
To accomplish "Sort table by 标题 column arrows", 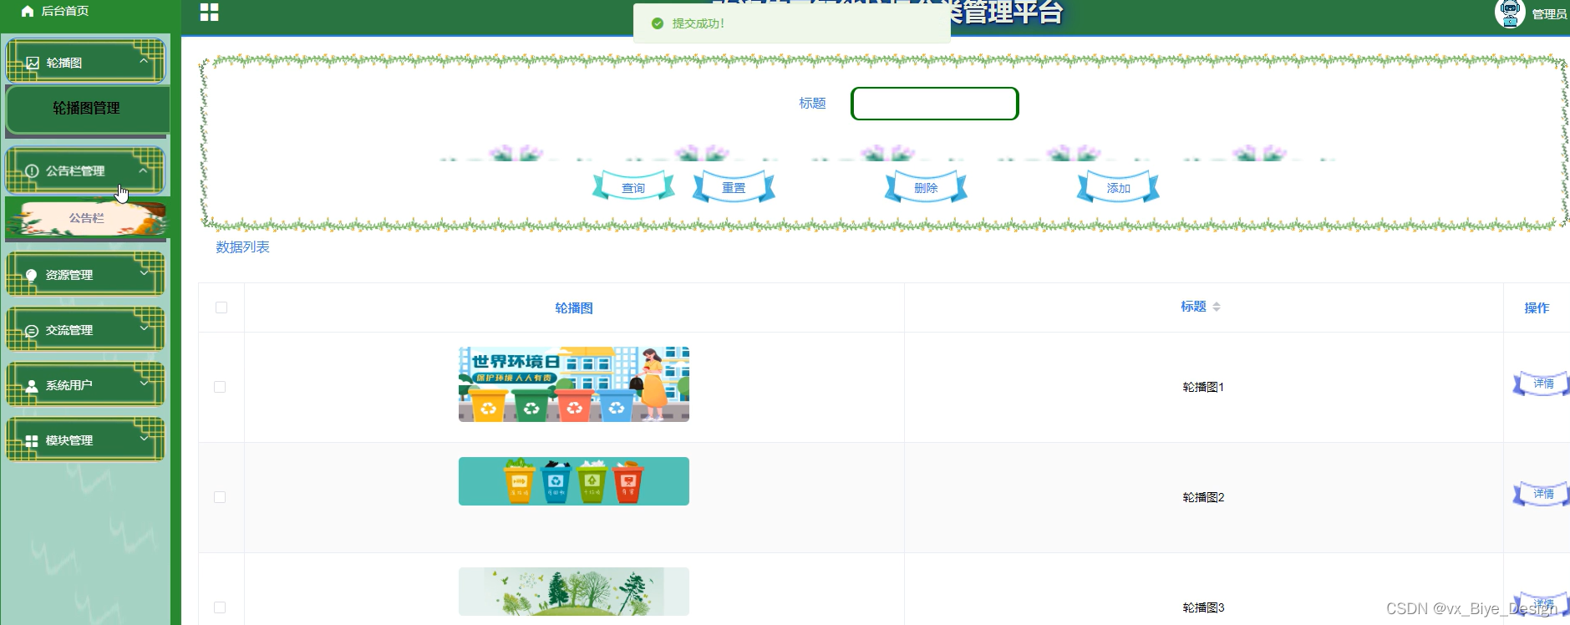I will pos(1217,307).
